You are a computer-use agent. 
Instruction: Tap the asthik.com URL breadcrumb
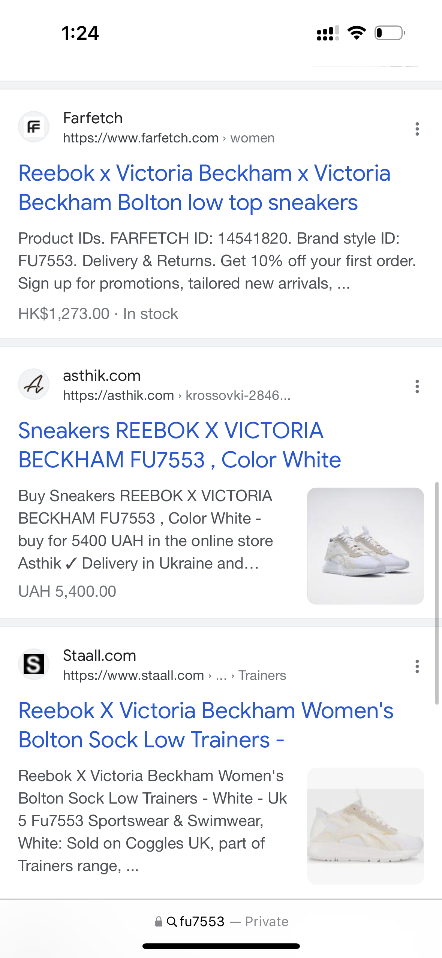[176, 395]
